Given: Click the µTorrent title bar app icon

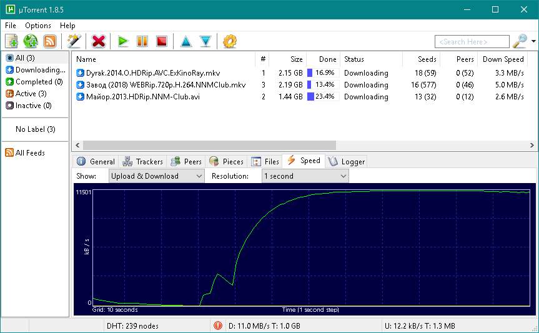Looking at the screenshot, I should 11,9.
